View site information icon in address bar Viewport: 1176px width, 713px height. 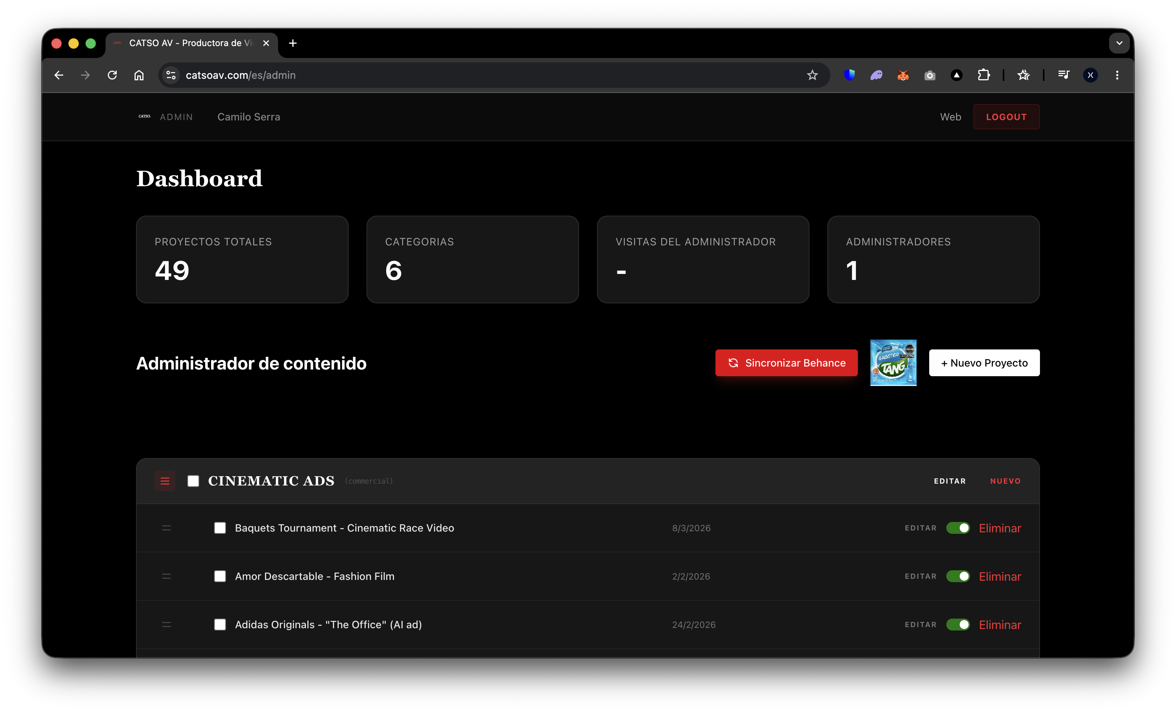pos(171,75)
